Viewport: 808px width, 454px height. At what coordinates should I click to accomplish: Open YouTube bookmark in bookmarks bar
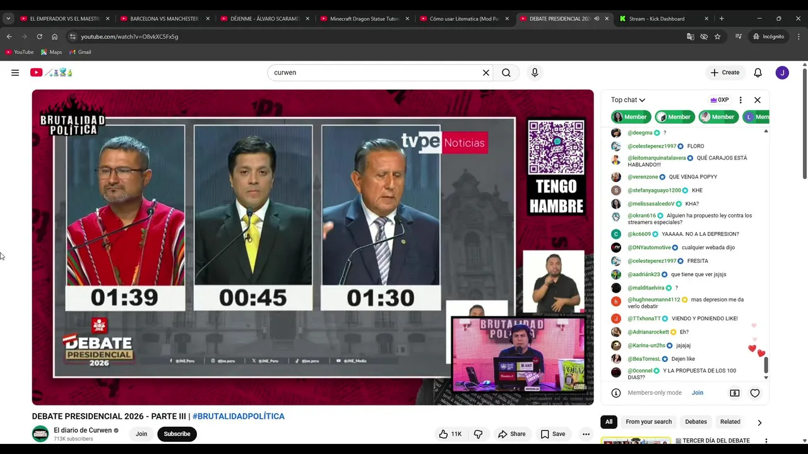20,52
